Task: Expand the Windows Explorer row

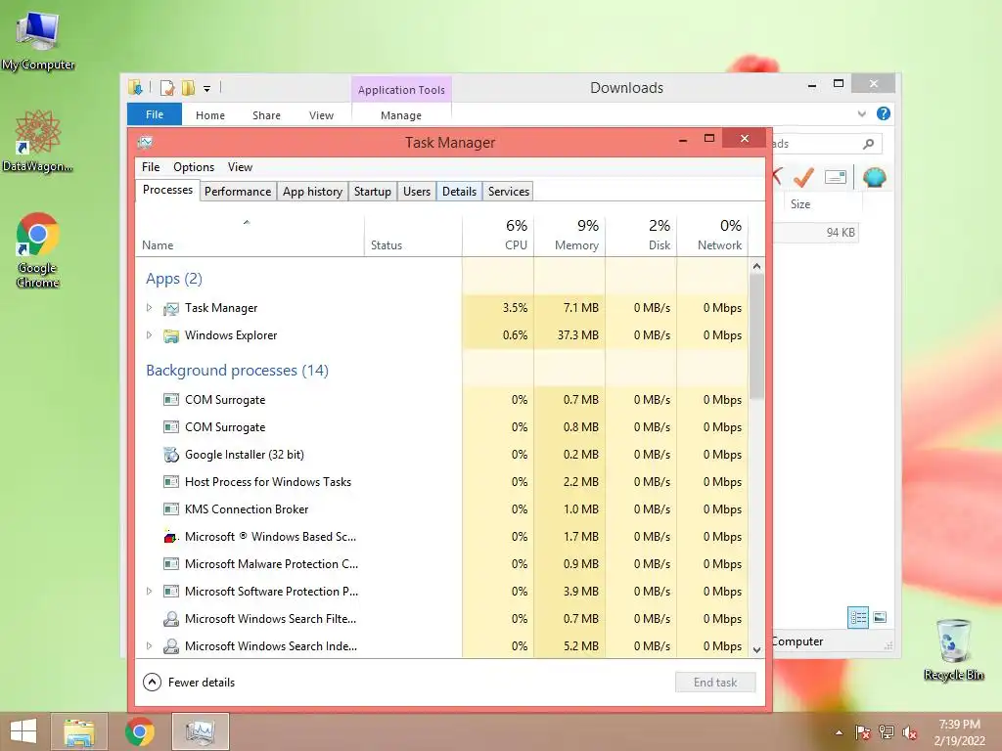Action: point(149,335)
